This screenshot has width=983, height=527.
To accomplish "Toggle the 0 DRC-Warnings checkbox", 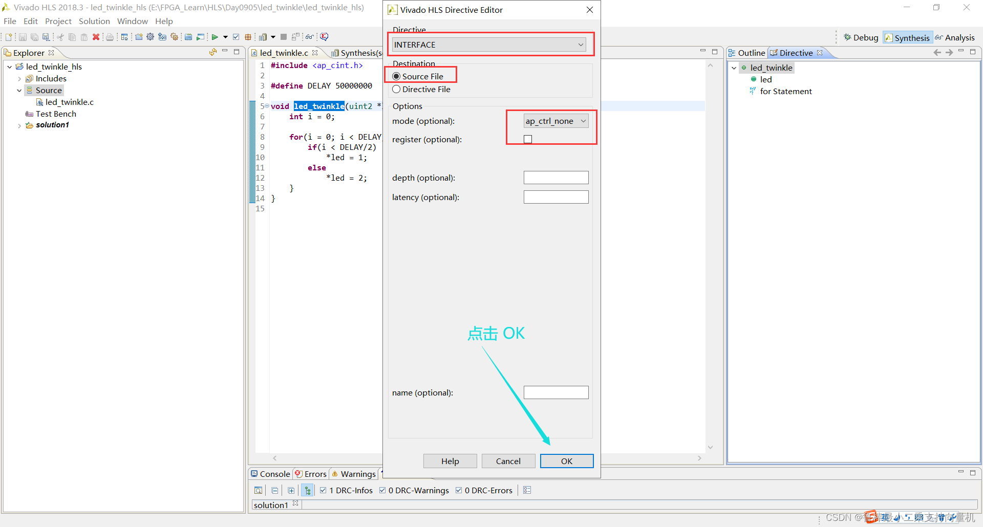I will pyautogui.click(x=382, y=490).
